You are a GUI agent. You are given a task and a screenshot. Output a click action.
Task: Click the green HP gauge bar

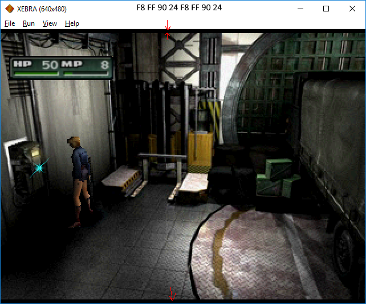(x=36, y=74)
